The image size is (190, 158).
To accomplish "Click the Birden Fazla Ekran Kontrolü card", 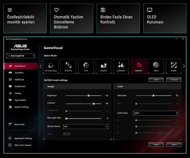I will tap(118, 18).
